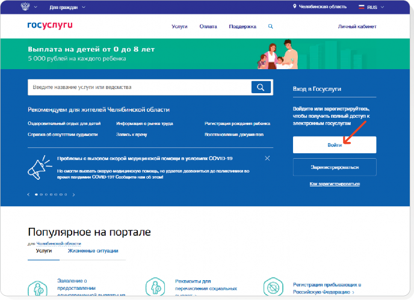Screen dimensions: 414x300
Task: Click the Войти button
Action: click(x=335, y=145)
